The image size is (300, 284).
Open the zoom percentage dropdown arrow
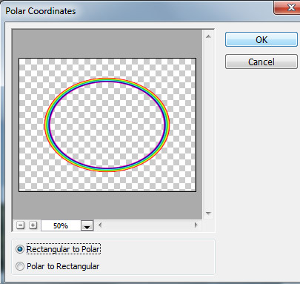tap(87, 225)
